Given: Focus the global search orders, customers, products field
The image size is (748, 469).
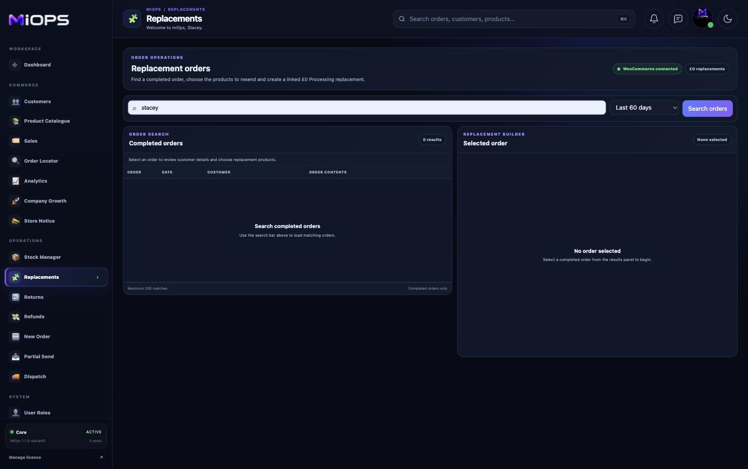Looking at the screenshot, I should (x=514, y=19).
